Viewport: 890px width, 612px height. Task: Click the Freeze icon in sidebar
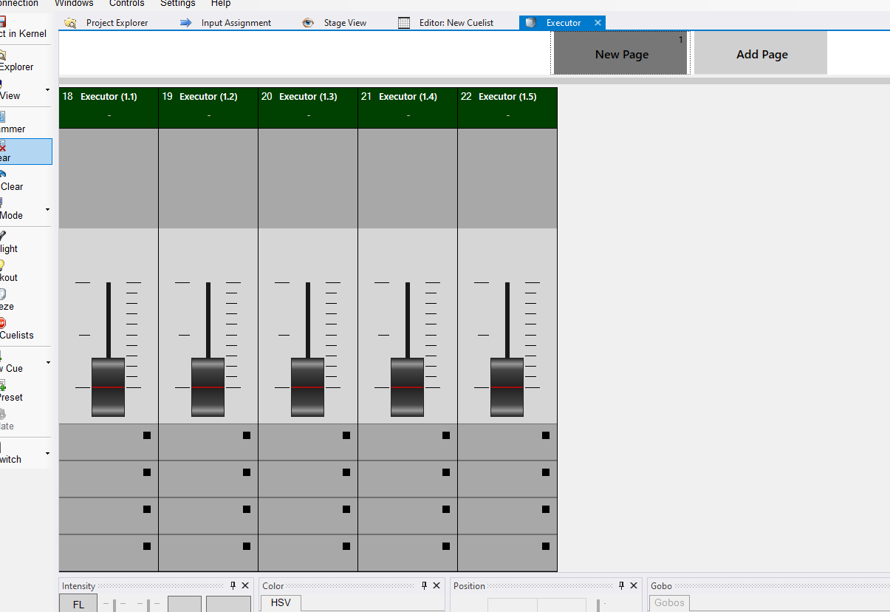tap(3, 294)
